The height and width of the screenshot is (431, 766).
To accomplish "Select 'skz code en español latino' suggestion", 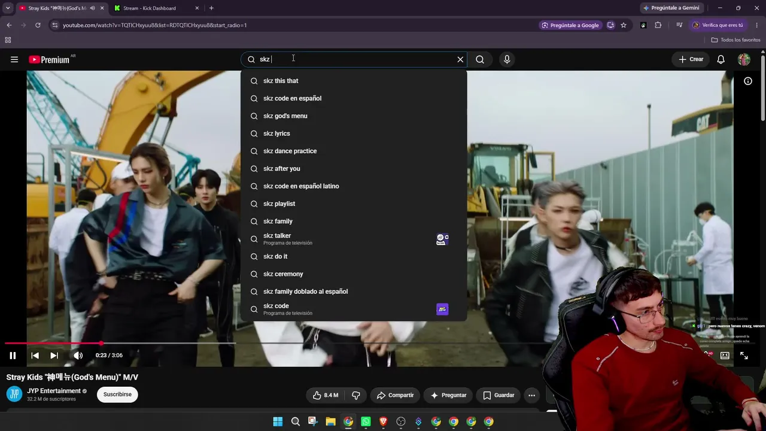I will [x=354, y=186].
